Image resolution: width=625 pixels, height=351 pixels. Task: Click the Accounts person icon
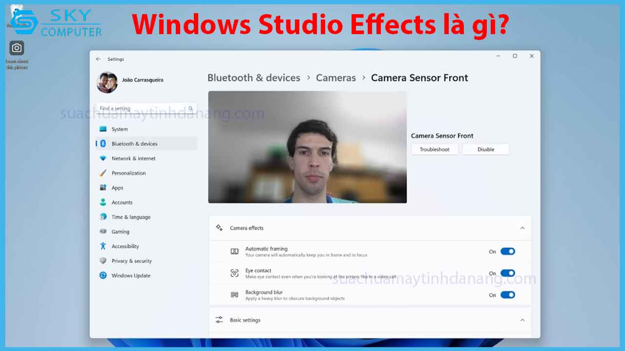coord(103,202)
